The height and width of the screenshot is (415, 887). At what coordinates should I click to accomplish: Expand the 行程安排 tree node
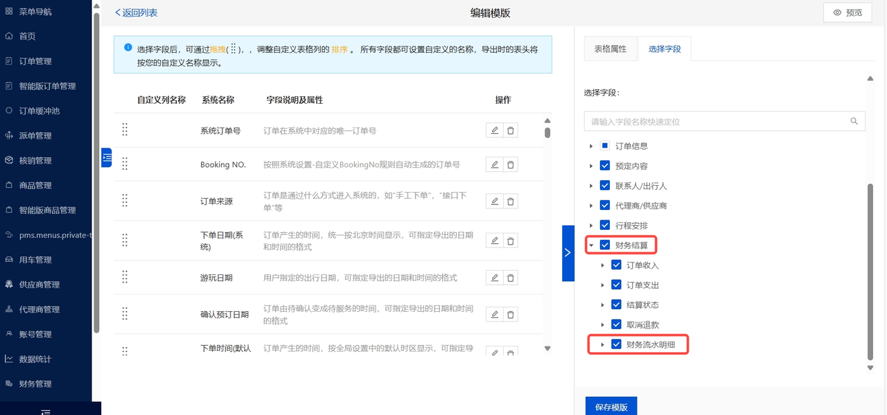(591, 226)
